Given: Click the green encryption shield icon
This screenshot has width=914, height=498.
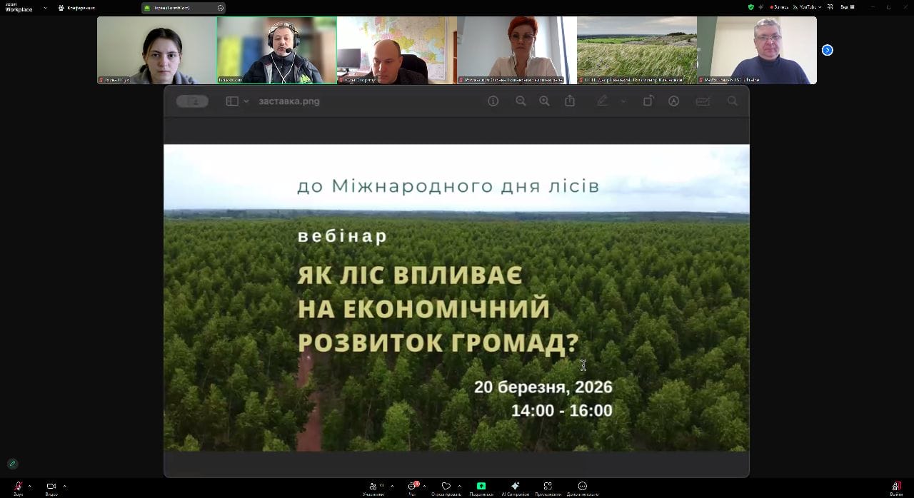Looking at the screenshot, I should pyautogui.click(x=750, y=7).
